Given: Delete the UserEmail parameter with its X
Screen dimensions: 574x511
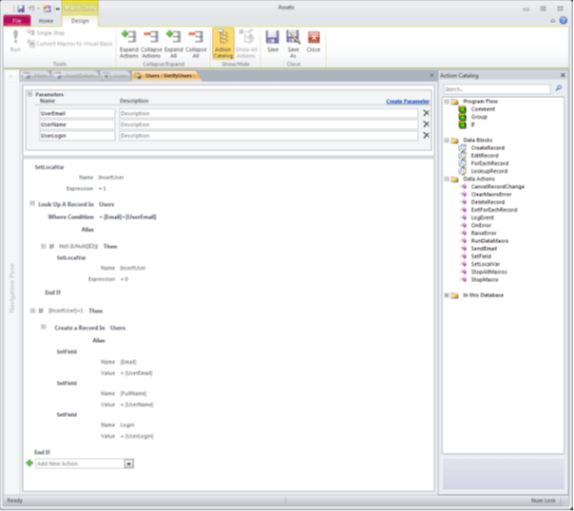Looking at the screenshot, I should coord(426,113).
